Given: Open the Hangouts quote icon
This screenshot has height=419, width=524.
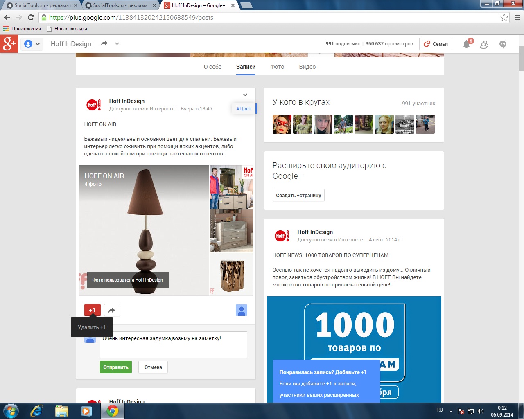Looking at the screenshot, I should (x=503, y=44).
